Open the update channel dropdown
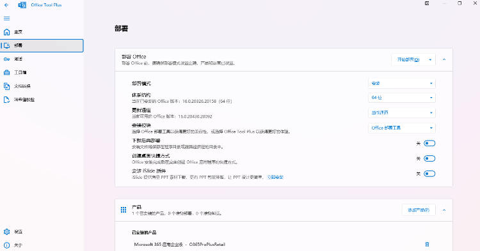This screenshot has height=251, width=480. [402, 112]
